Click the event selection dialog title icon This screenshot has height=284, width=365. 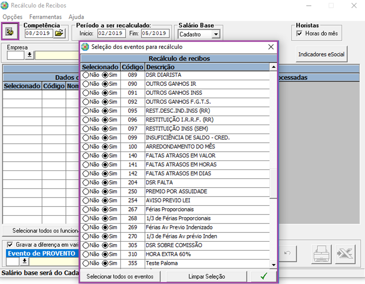pos(85,47)
